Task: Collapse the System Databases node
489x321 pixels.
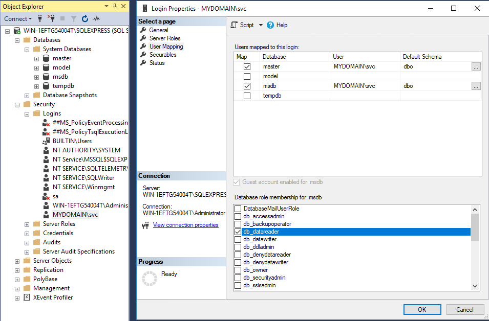Action: pyautogui.click(x=27, y=50)
